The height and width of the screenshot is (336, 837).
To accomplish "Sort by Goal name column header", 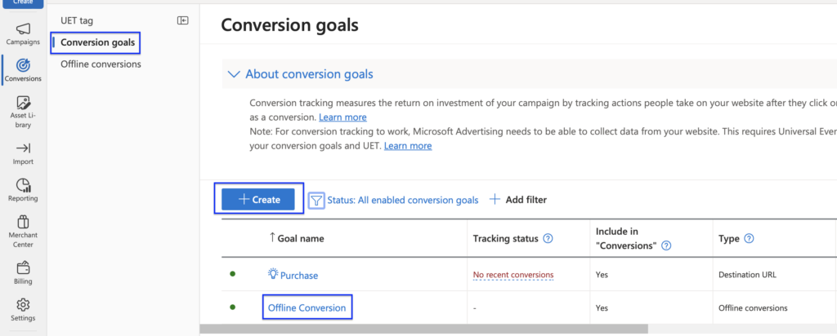I will 301,238.
